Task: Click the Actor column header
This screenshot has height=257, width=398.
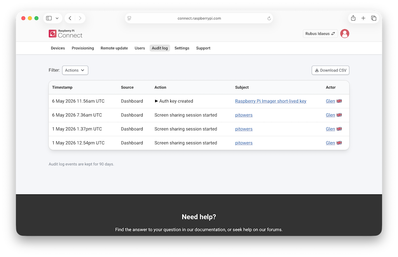Action: pyautogui.click(x=331, y=87)
